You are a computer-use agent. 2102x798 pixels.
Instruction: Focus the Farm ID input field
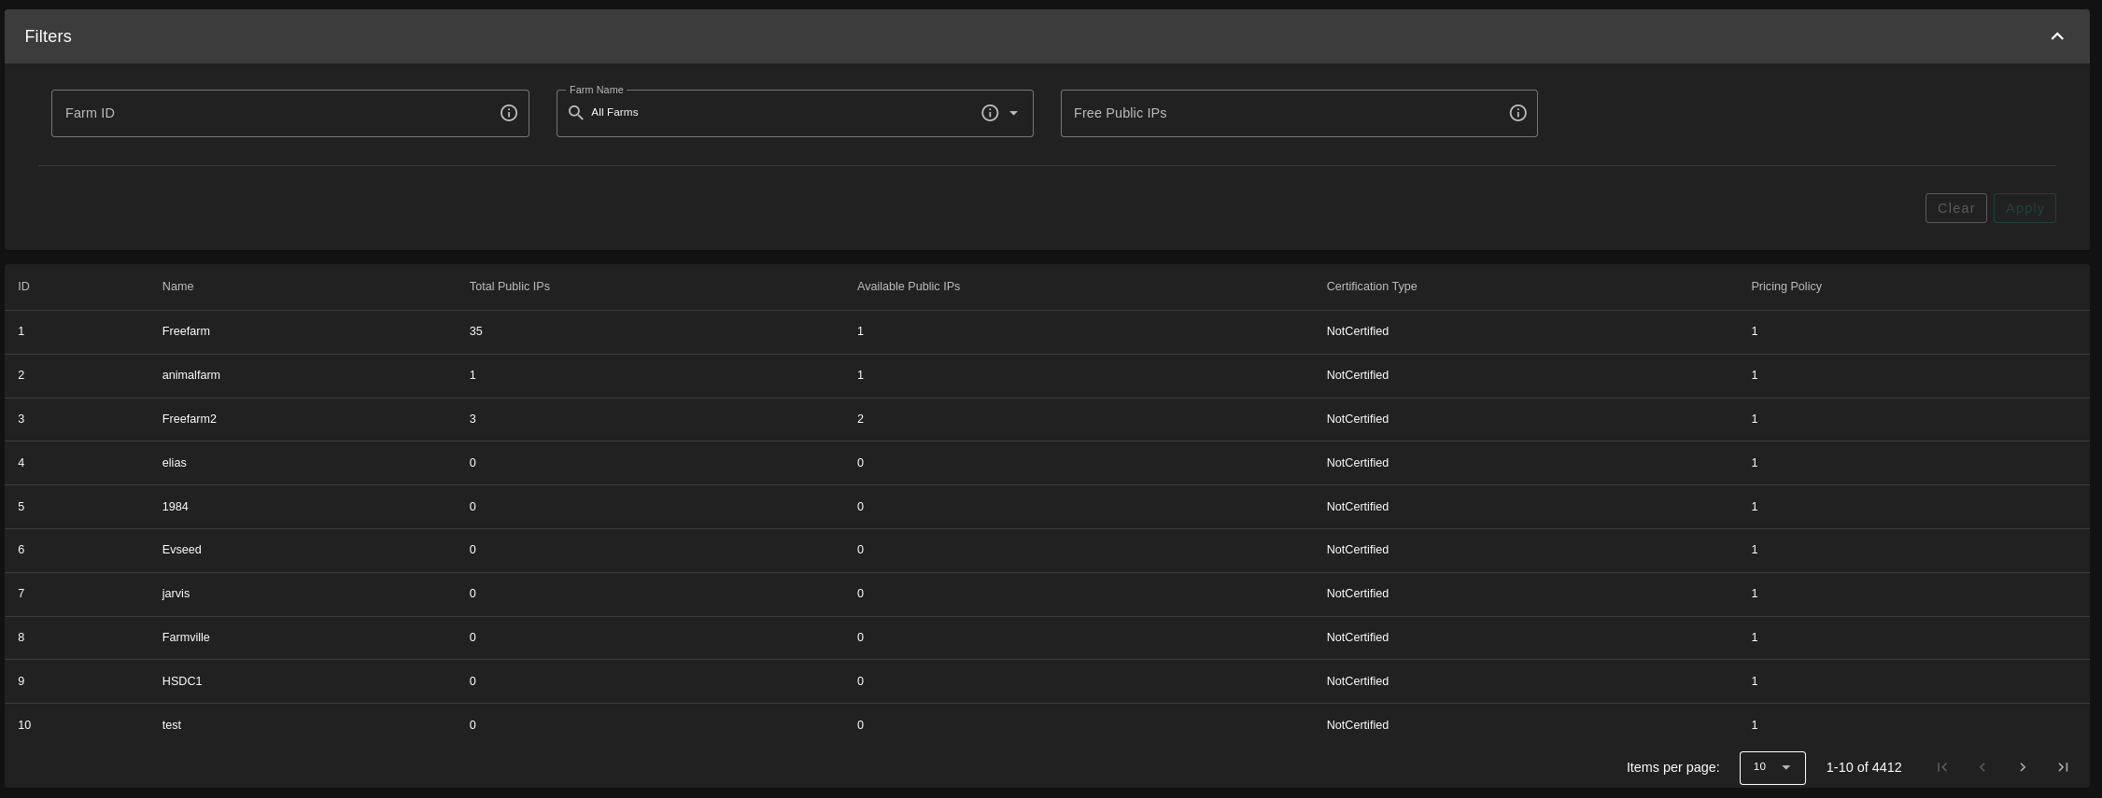[275, 113]
